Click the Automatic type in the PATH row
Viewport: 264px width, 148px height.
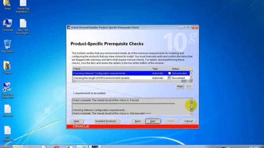coord(158,78)
